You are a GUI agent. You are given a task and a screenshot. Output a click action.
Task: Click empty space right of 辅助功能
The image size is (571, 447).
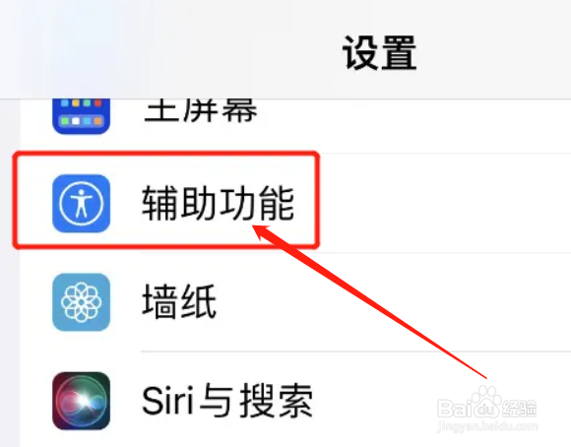tap(444, 203)
